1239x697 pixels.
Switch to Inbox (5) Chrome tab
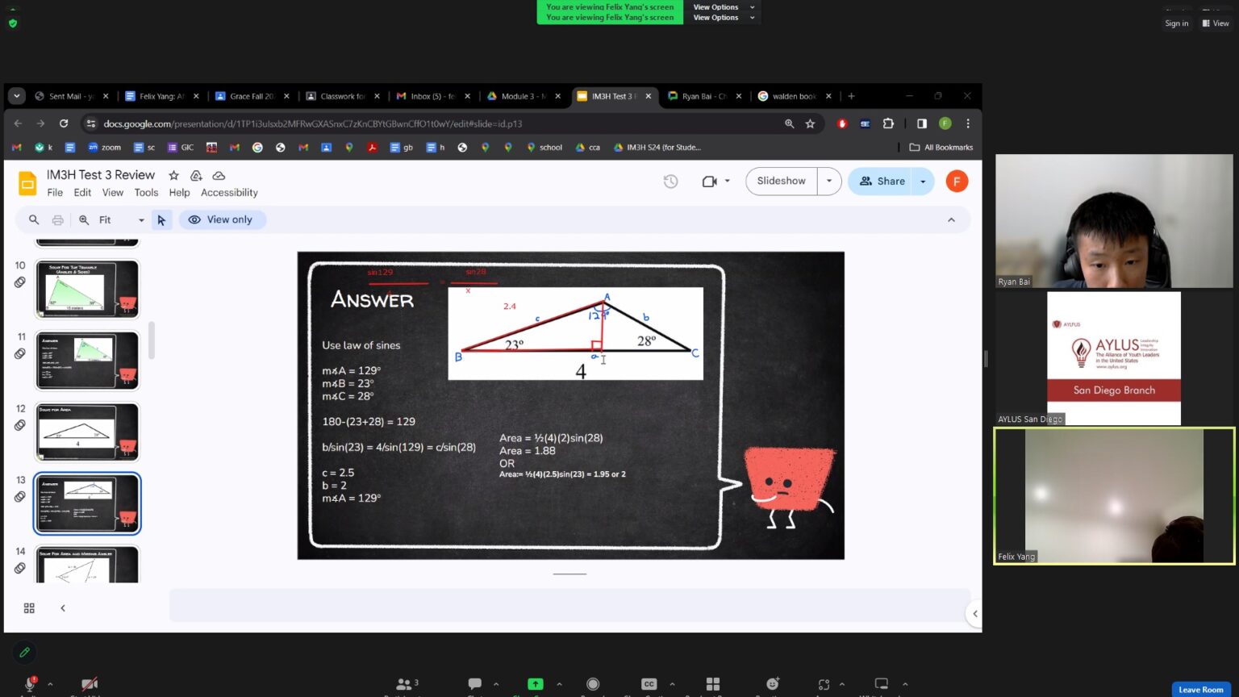point(432,96)
